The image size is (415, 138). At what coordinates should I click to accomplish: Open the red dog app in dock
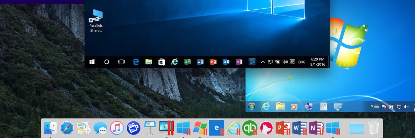click(x=267, y=128)
